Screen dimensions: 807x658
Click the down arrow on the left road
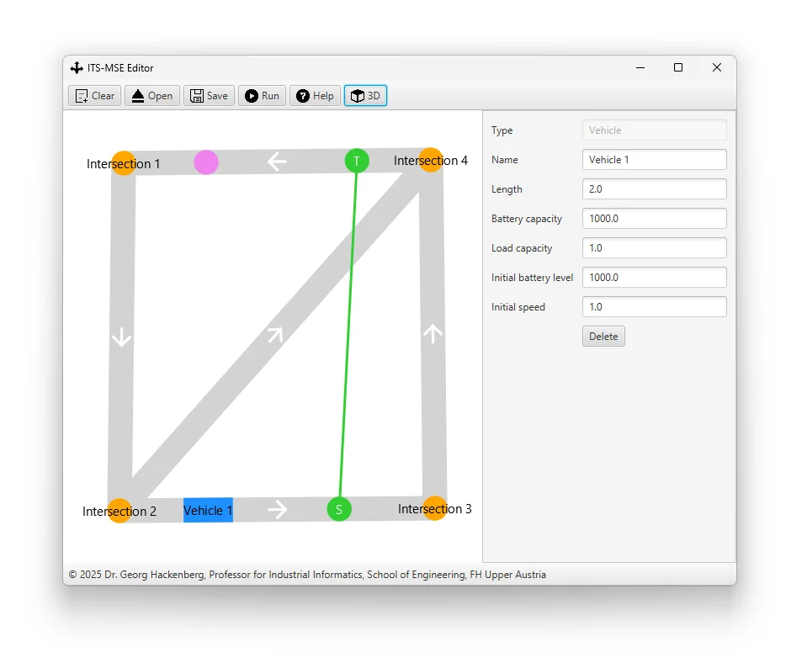coord(121,337)
